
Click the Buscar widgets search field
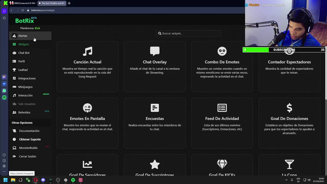189,33
